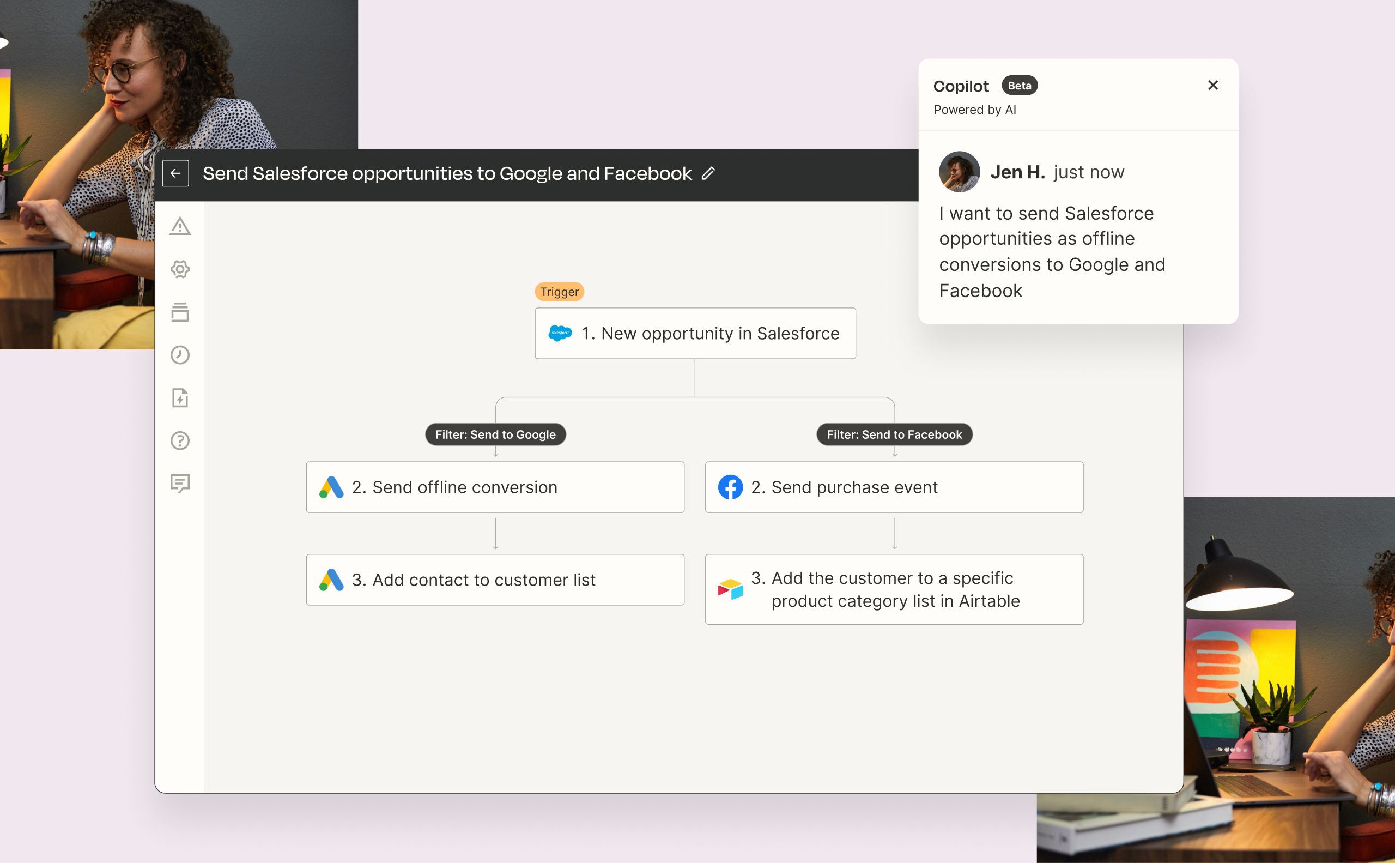1395x863 pixels.
Task: Select the New opportunity in Salesforce step
Action: click(695, 333)
